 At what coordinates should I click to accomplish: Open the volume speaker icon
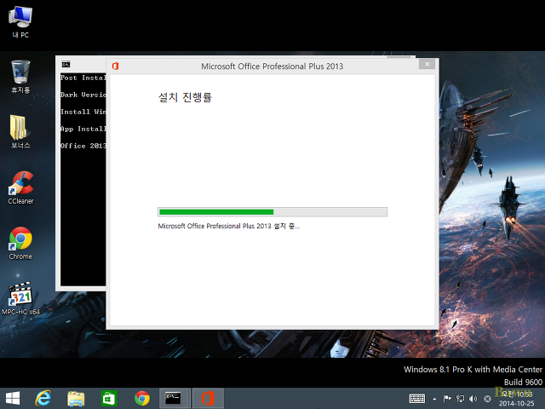473,399
